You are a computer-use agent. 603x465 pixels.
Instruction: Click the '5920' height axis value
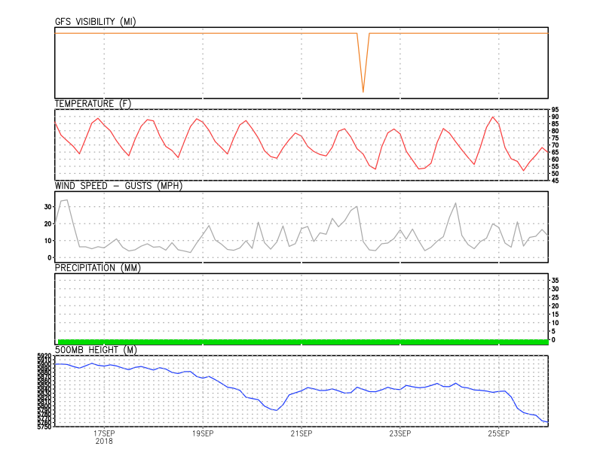click(x=44, y=356)
